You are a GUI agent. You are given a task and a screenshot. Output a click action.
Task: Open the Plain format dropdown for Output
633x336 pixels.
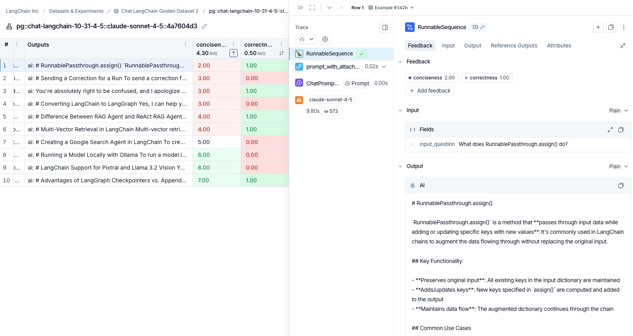coord(619,166)
